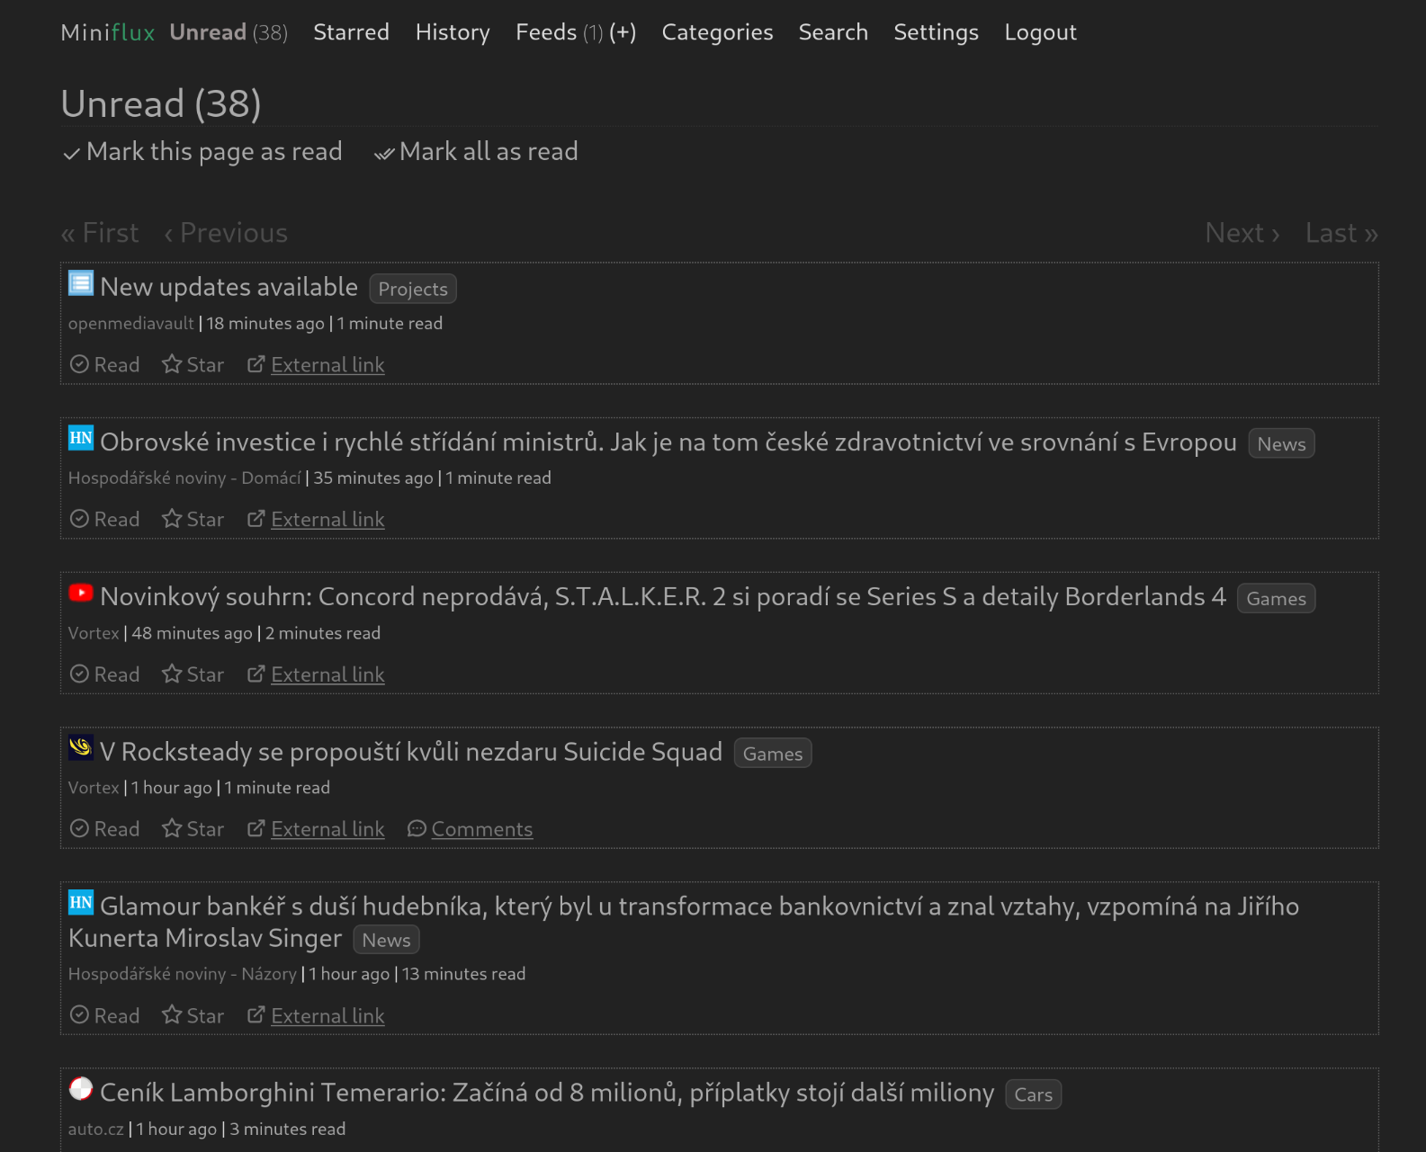Click the HN icon next to Obrovské investice
The width and height of the screenshot is (1426, 1152).
[x=81, y=438]
